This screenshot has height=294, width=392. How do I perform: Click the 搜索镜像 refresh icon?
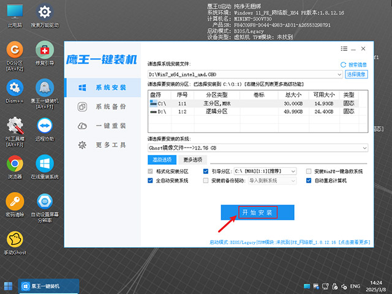click(x=343, y=65)
